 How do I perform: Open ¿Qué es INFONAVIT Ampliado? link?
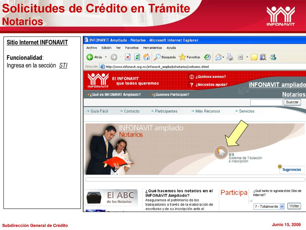(x=115, y=94)
